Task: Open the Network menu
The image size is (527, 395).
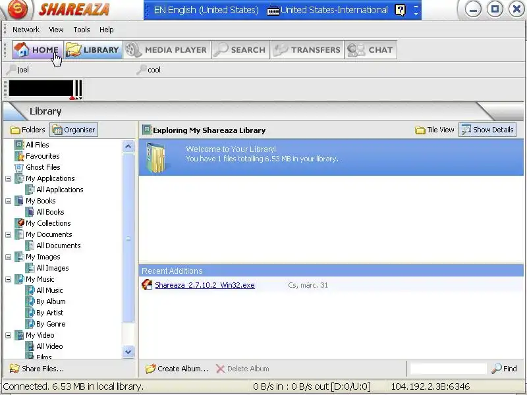Action: pyautogui.click(x=26, y=30)
